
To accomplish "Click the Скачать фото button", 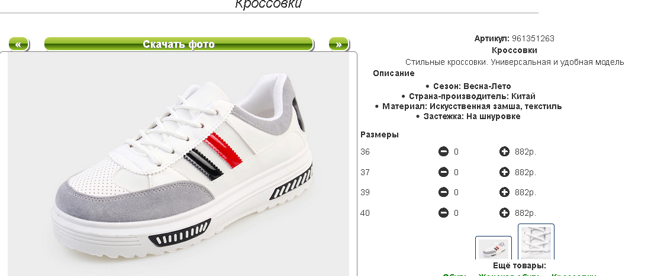I will pos(179,44).
